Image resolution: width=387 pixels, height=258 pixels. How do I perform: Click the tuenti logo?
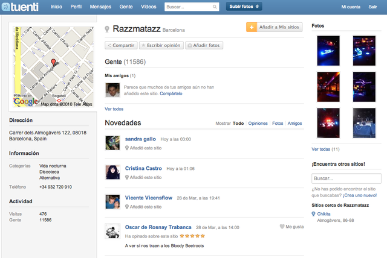[x=20, y=7]
